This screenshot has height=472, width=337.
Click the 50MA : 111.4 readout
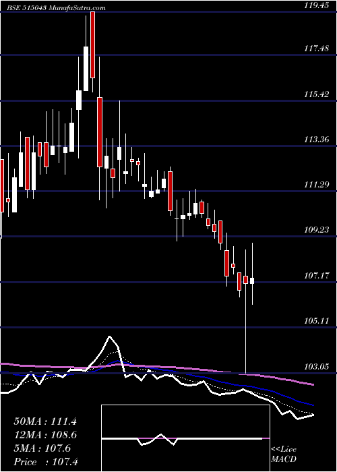[45, 421]
